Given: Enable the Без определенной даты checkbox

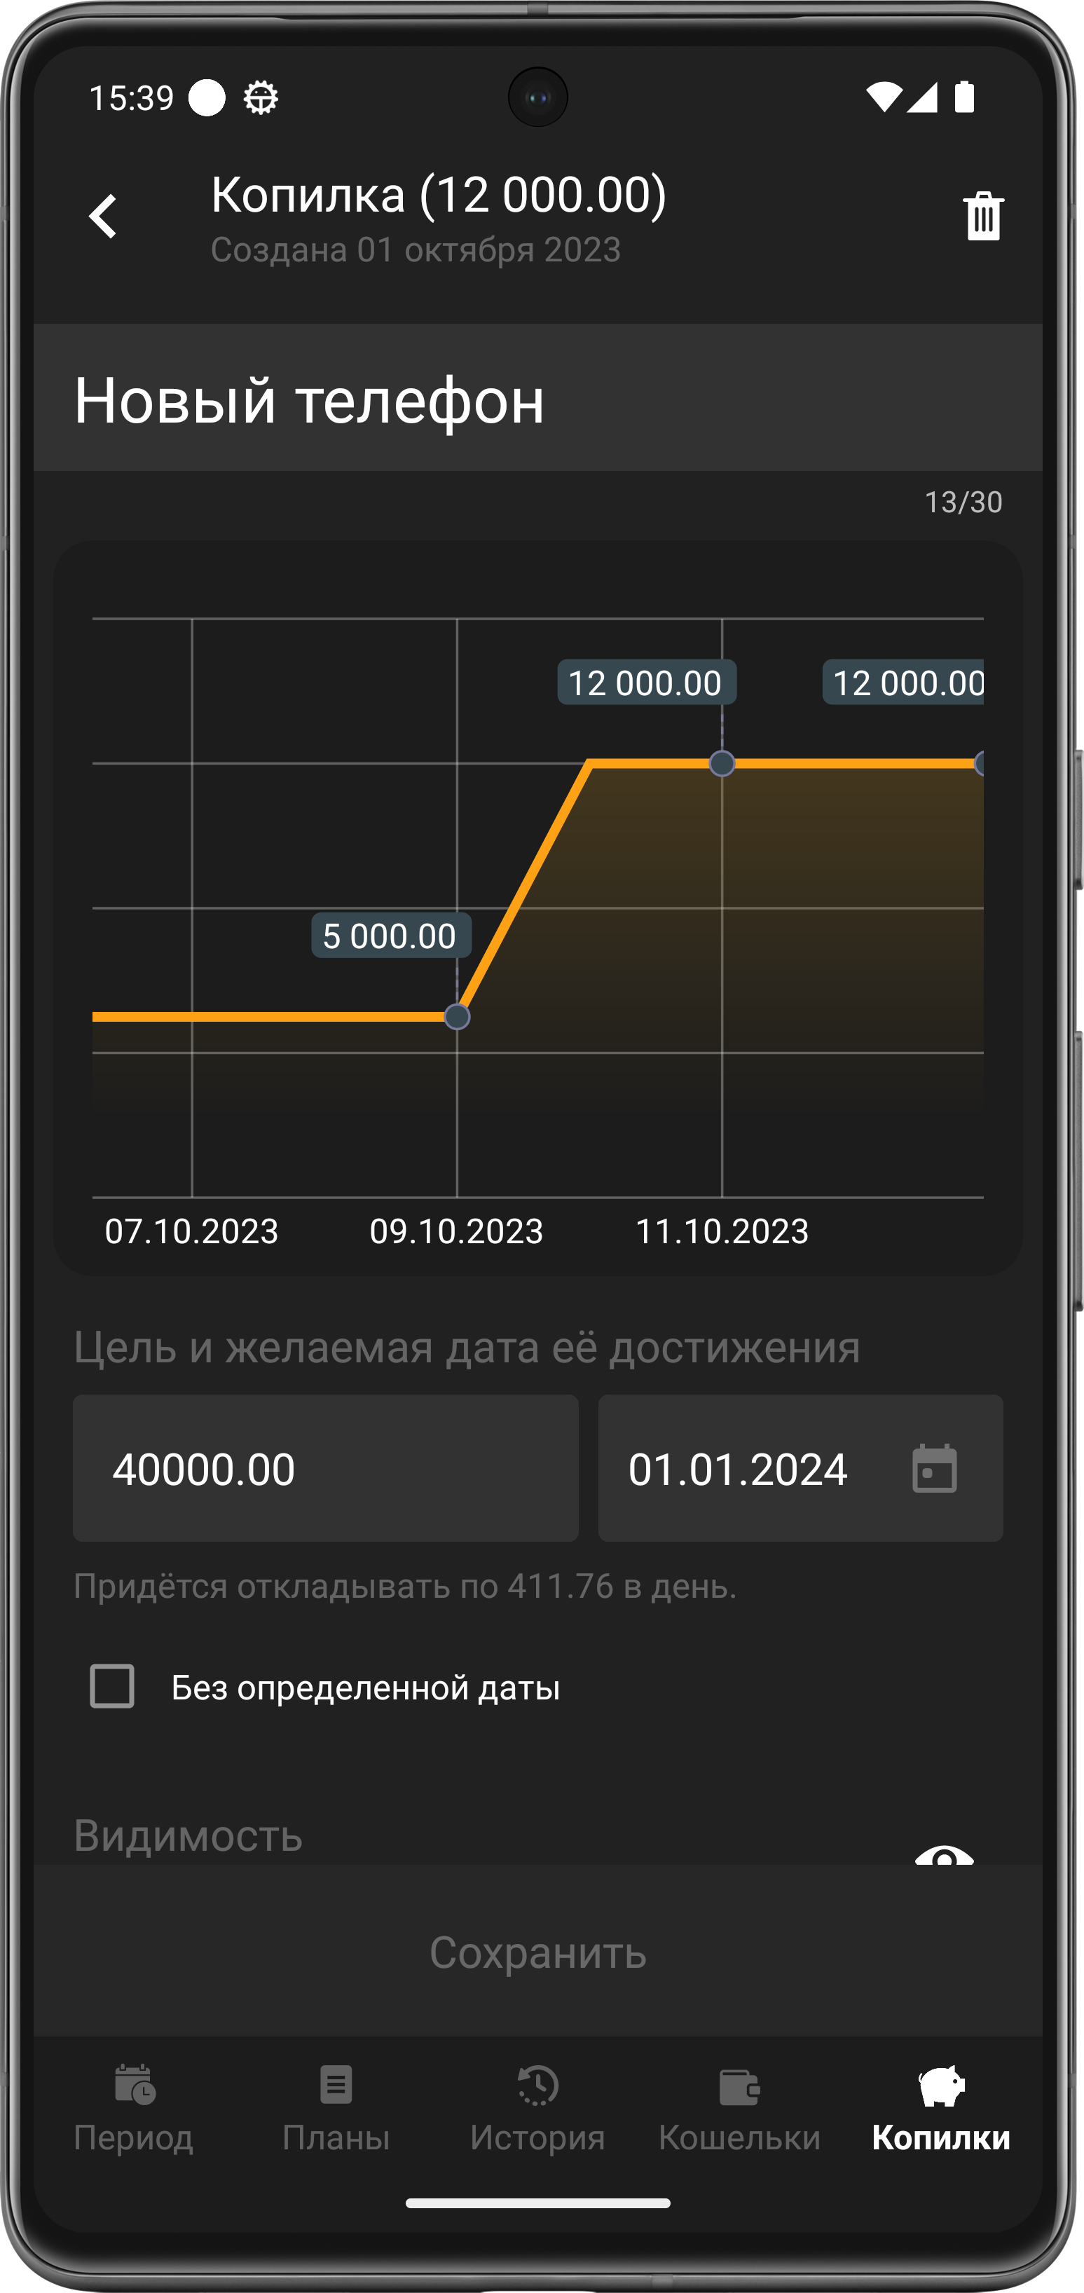Looking at the screenshot, I should tap(112, 1686).
